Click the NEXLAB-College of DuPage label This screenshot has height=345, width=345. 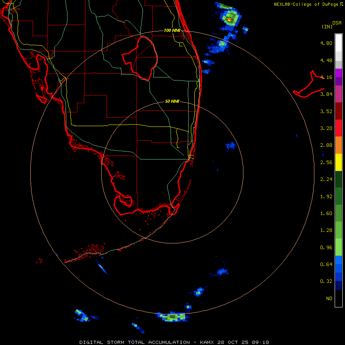coord(306,4)
